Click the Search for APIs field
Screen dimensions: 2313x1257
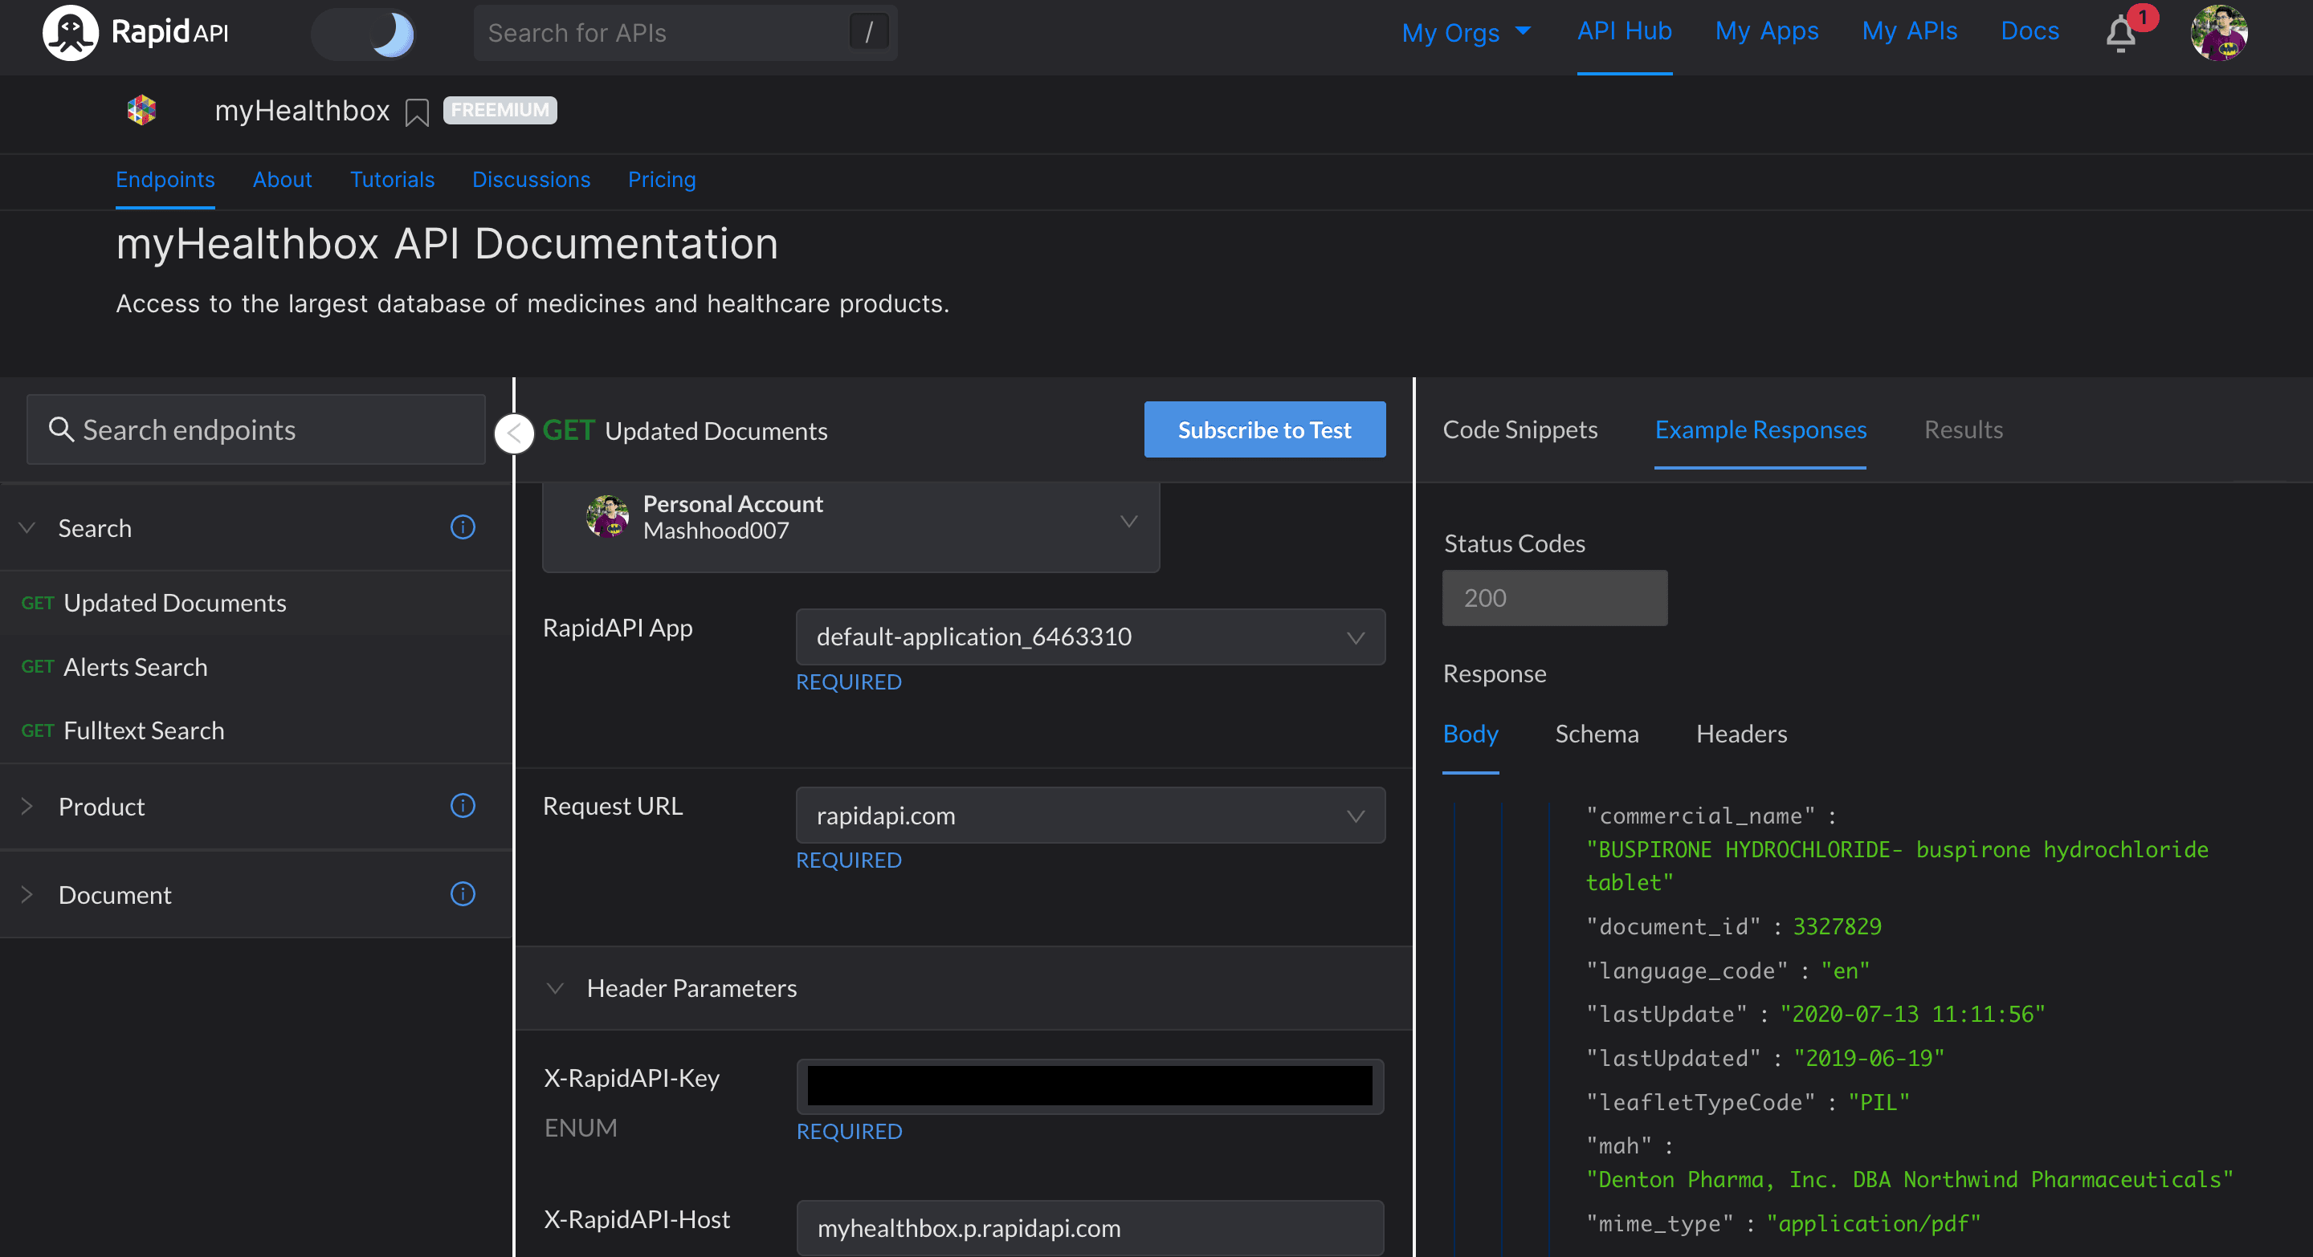pyautogui.click(x=685, y=33)
